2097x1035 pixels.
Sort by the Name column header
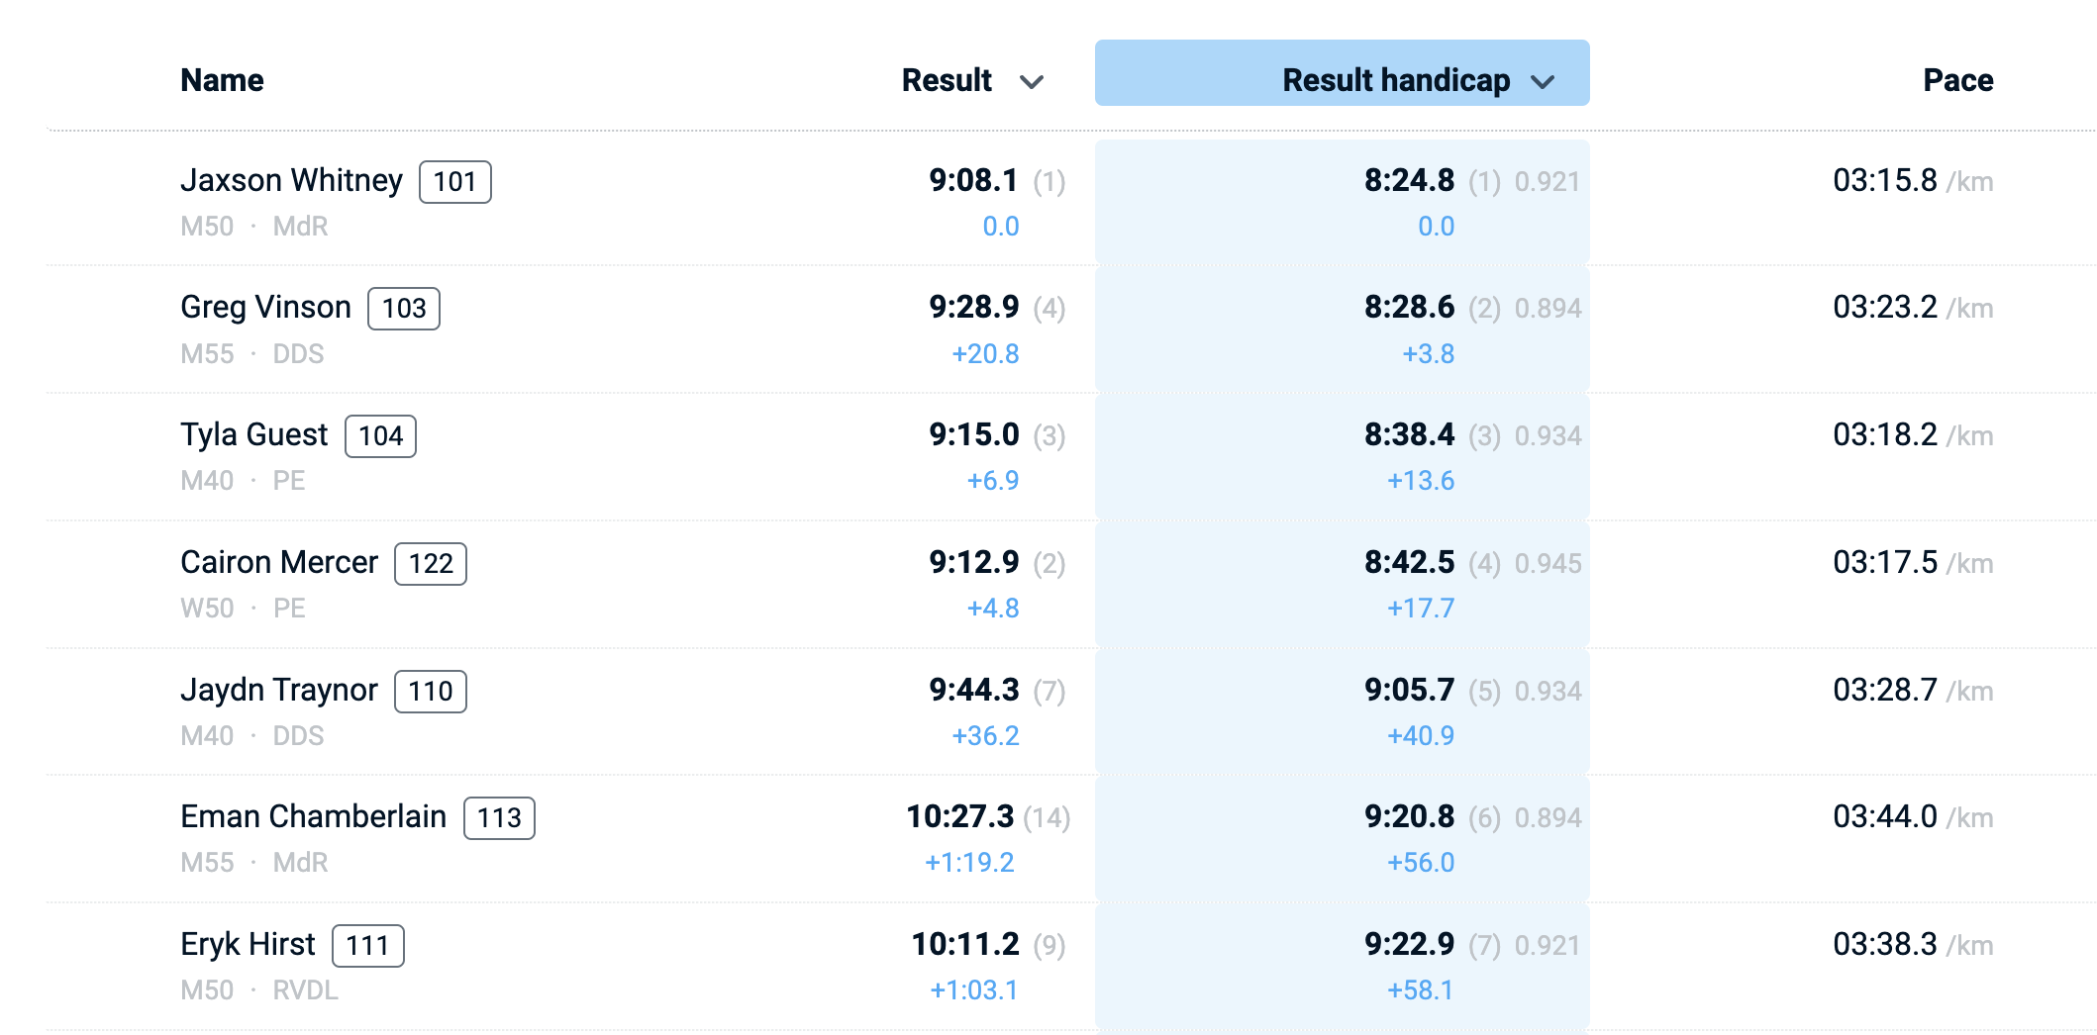click(222, 80)
